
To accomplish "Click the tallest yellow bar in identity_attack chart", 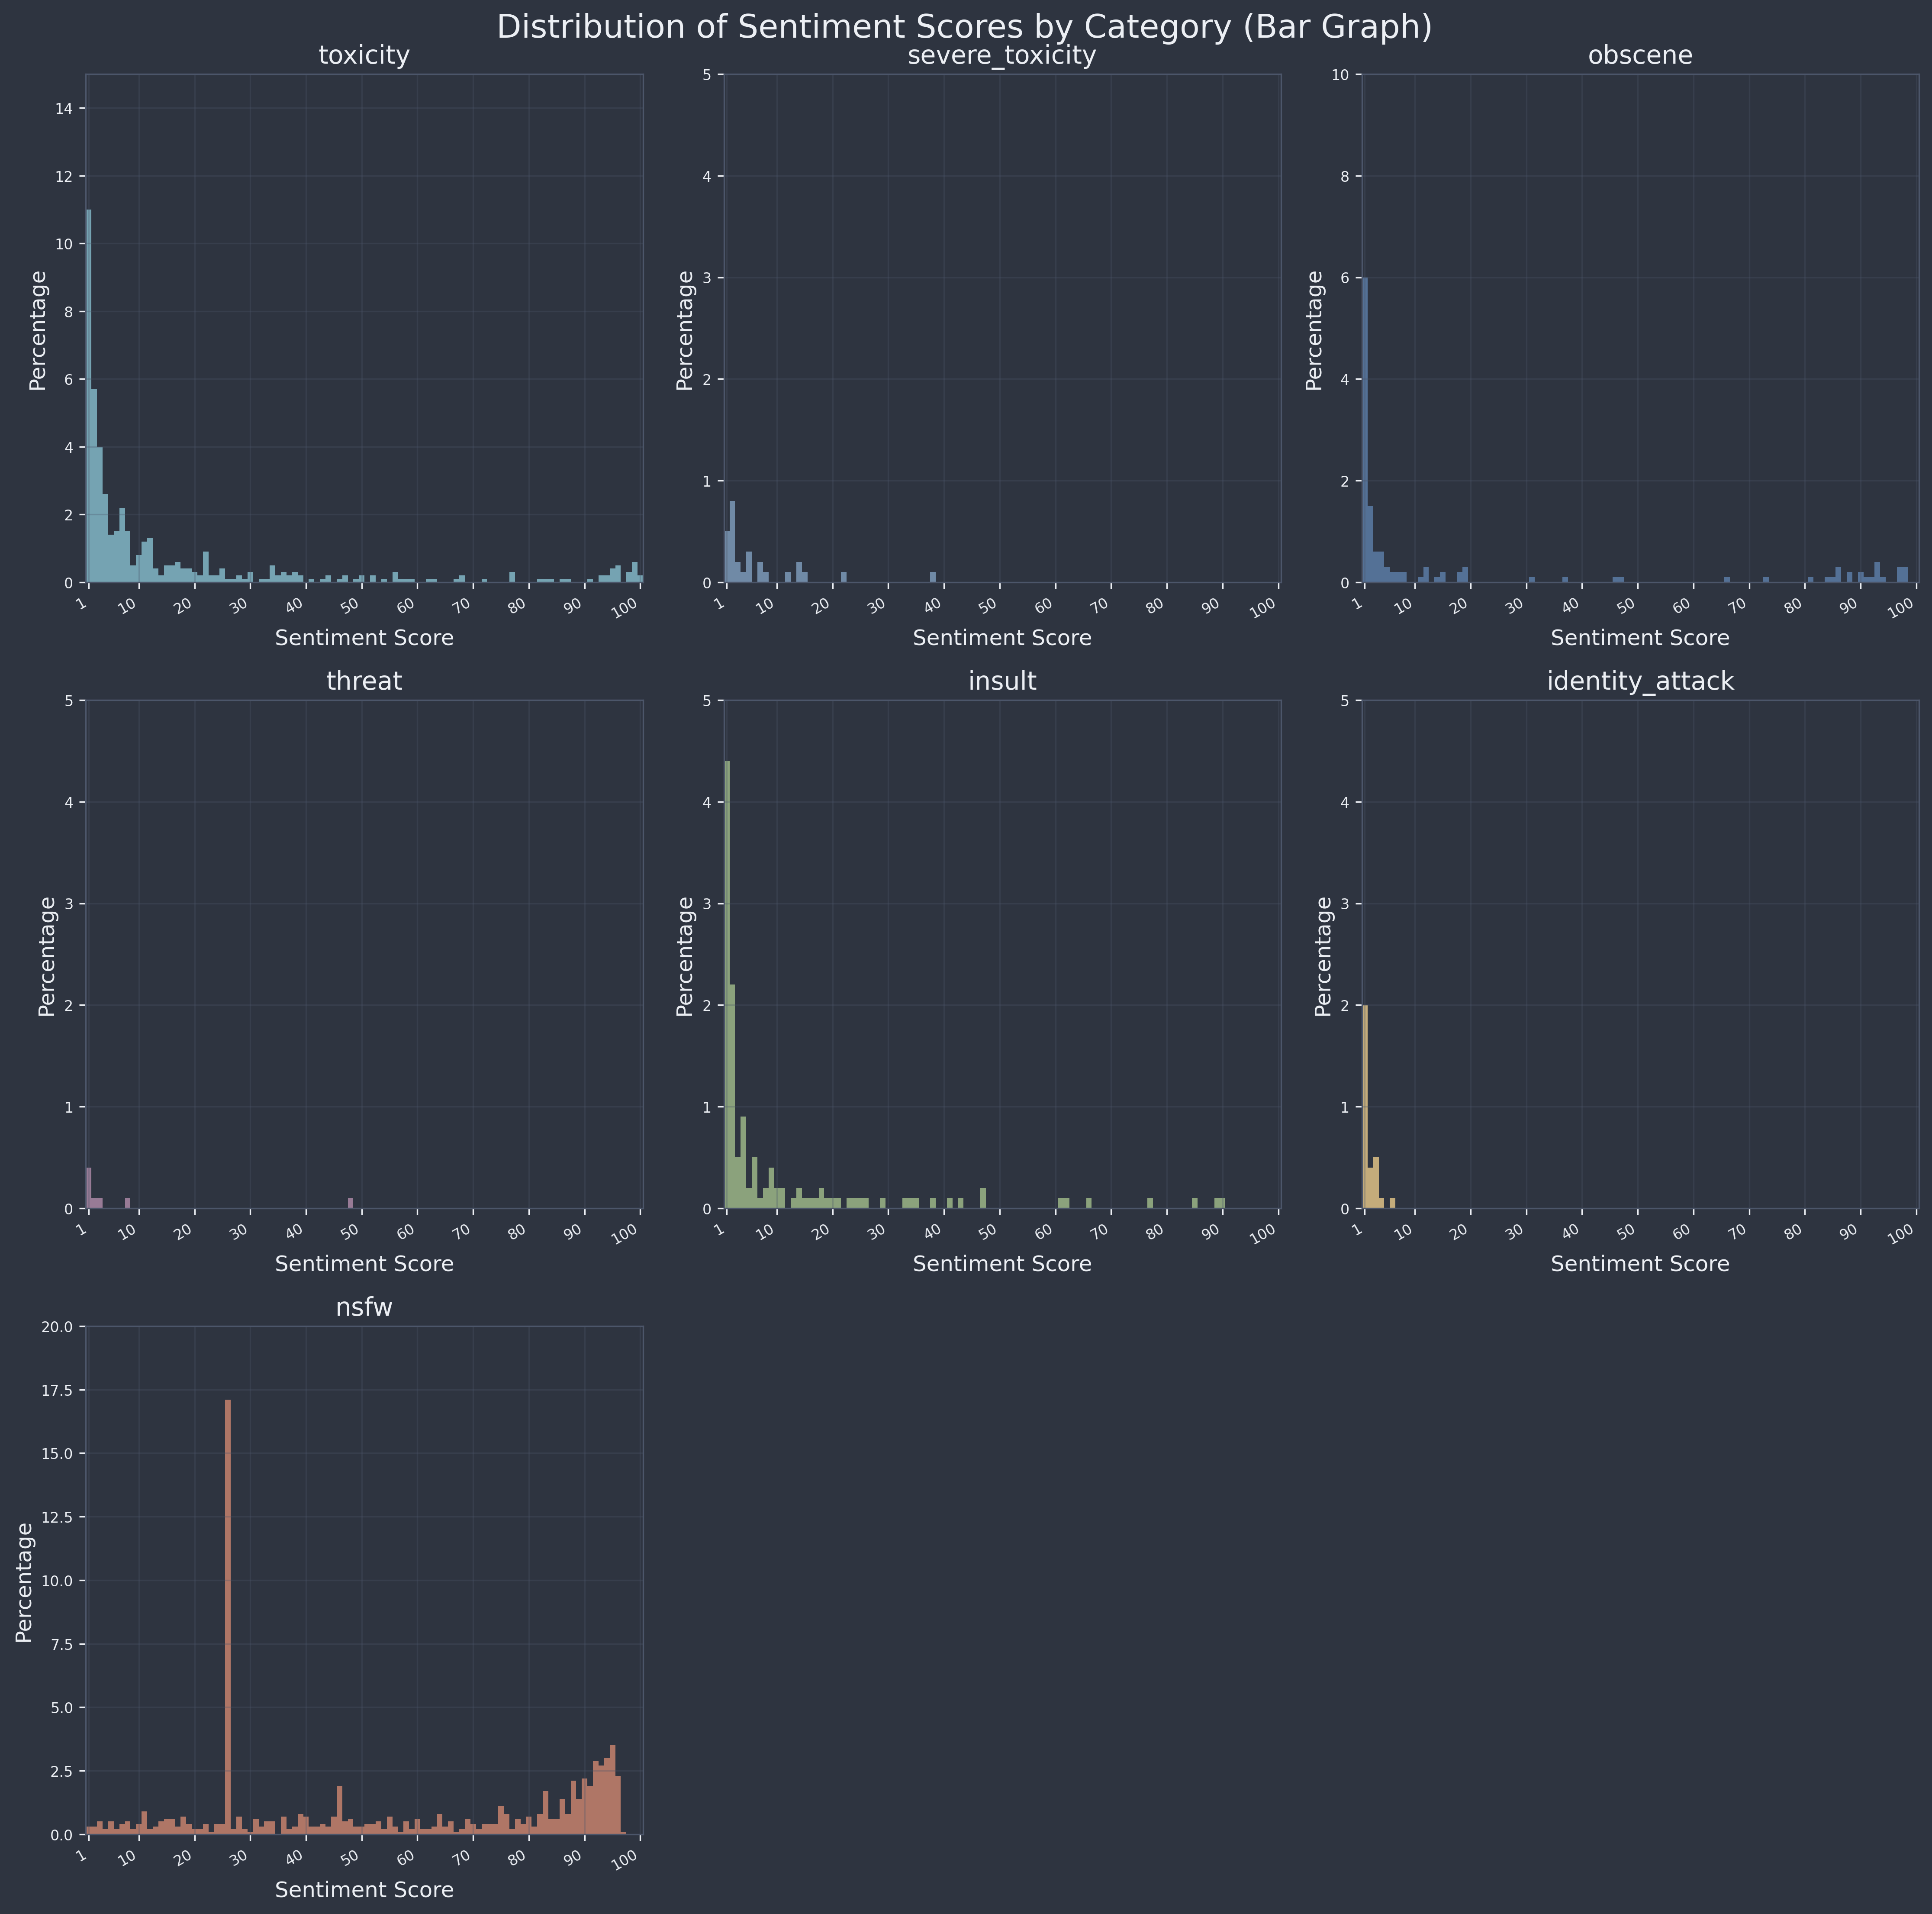I will (1365, 1107).
